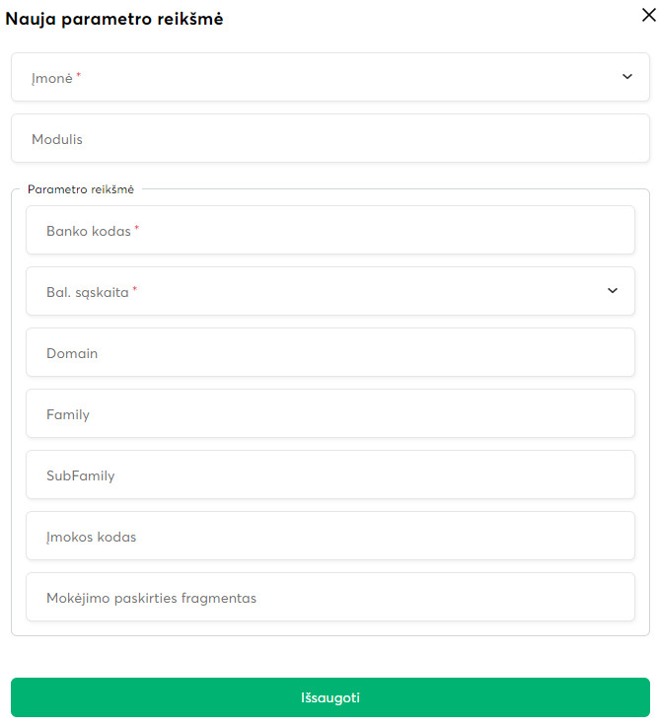Focus the Family input field
Screen dimensions: 659x727
click(330, 414)
